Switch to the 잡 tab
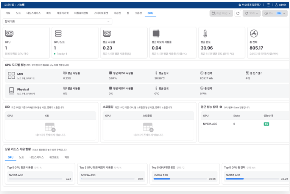This screenshot has height=194, width=290. click(x=128, y=13)
